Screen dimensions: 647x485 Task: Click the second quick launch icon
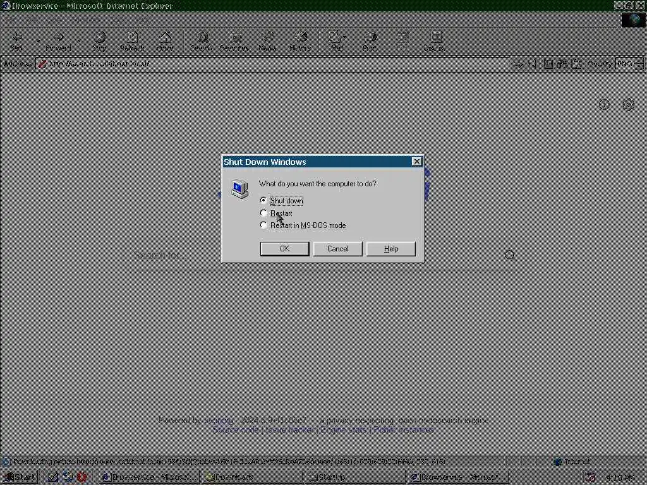[68, 477]
